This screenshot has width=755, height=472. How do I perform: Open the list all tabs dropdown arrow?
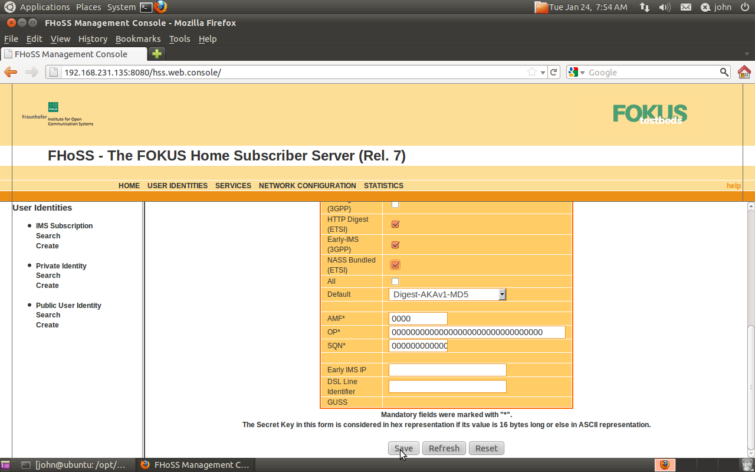coord(747,54)
